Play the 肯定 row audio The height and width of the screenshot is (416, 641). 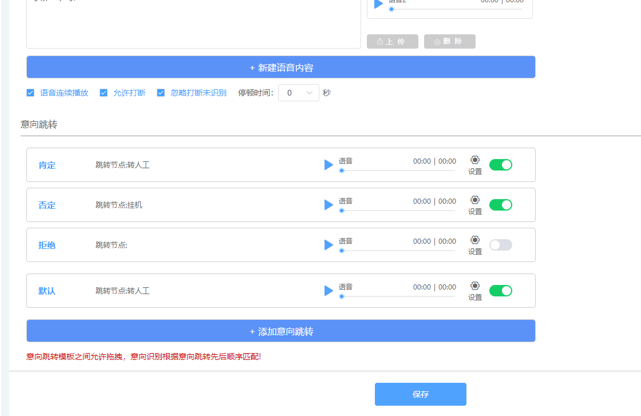click(x=329, y=165)
